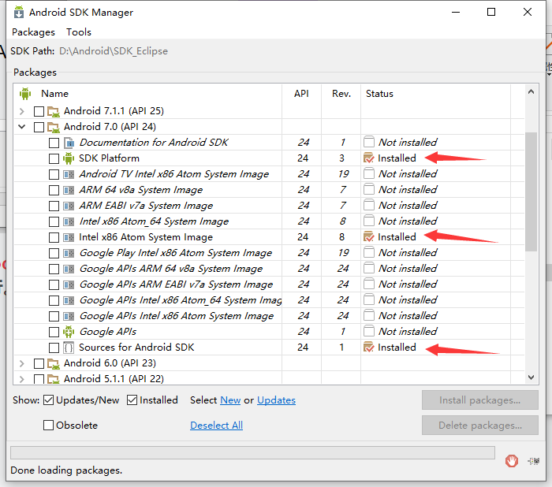This screenshot has width=552, height=487.
Task: Select the ARM 64 v8a System Image row
Action: tap(269, 190)
